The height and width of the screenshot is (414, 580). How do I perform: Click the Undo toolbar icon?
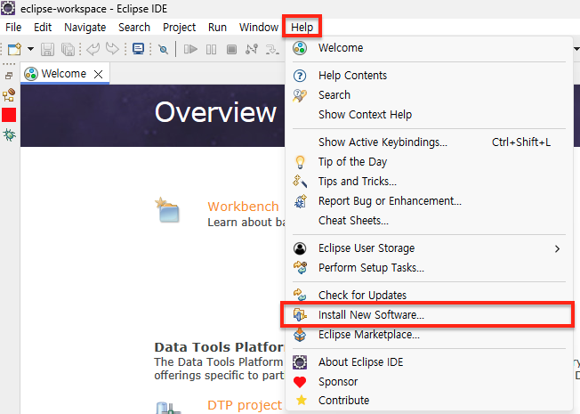[93, 49]
